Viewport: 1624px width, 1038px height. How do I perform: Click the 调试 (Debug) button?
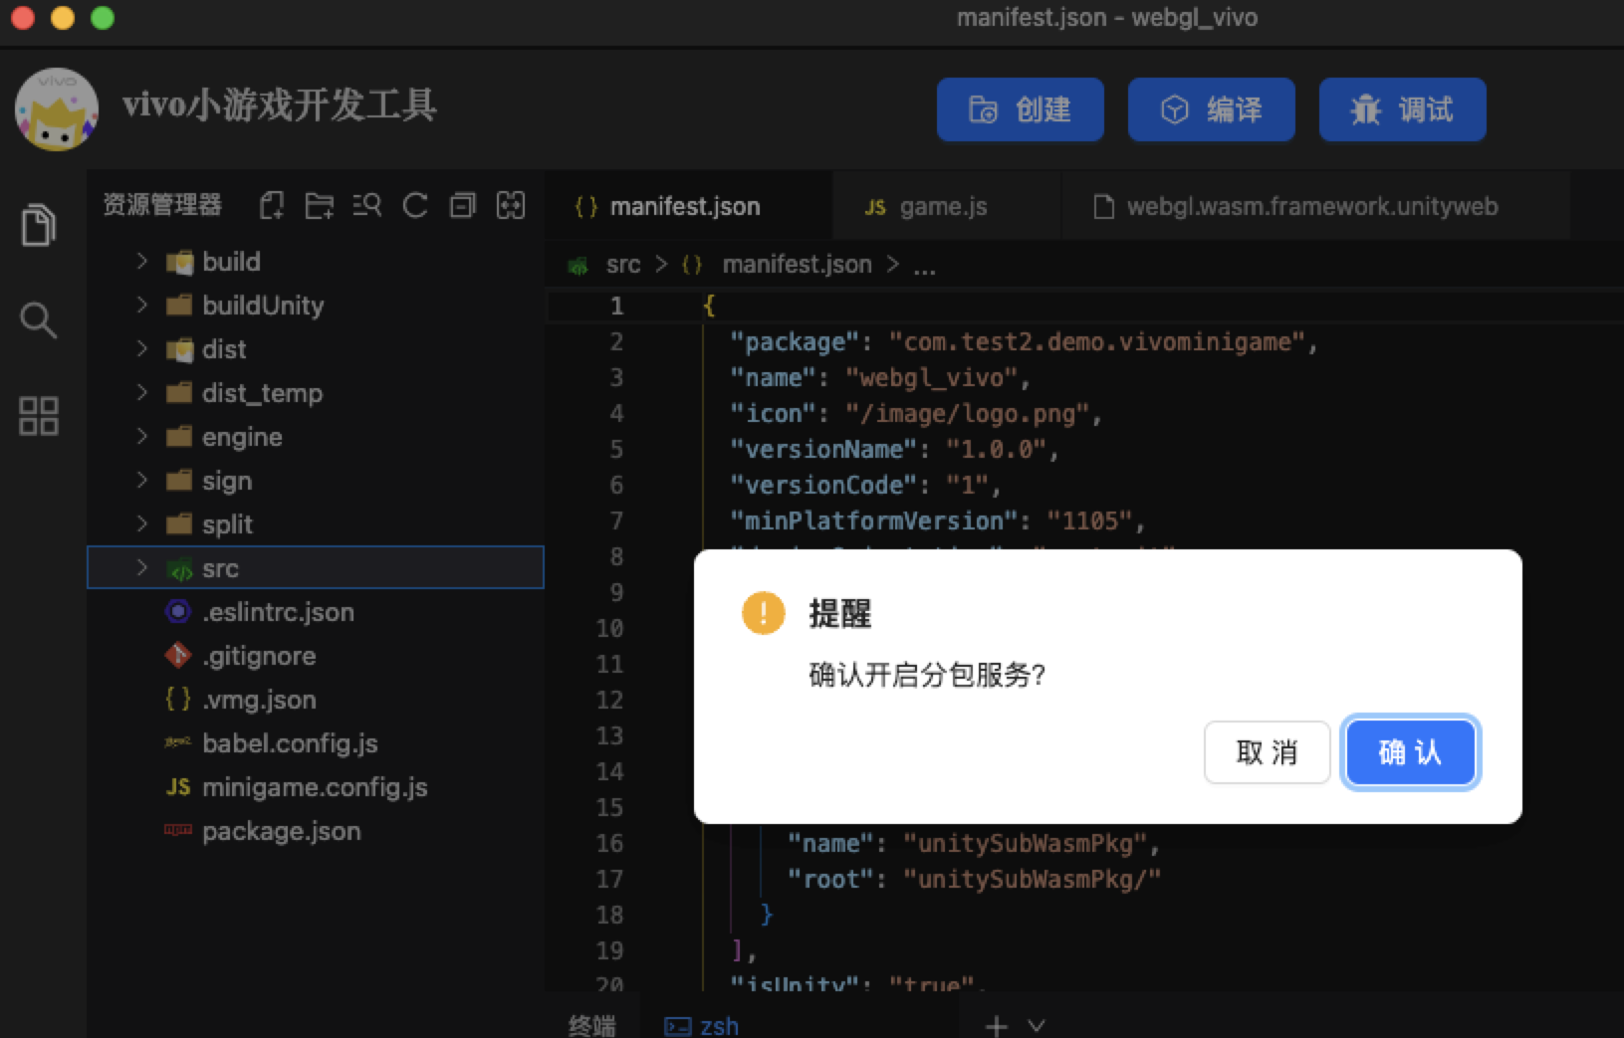tap(1402, 109)
